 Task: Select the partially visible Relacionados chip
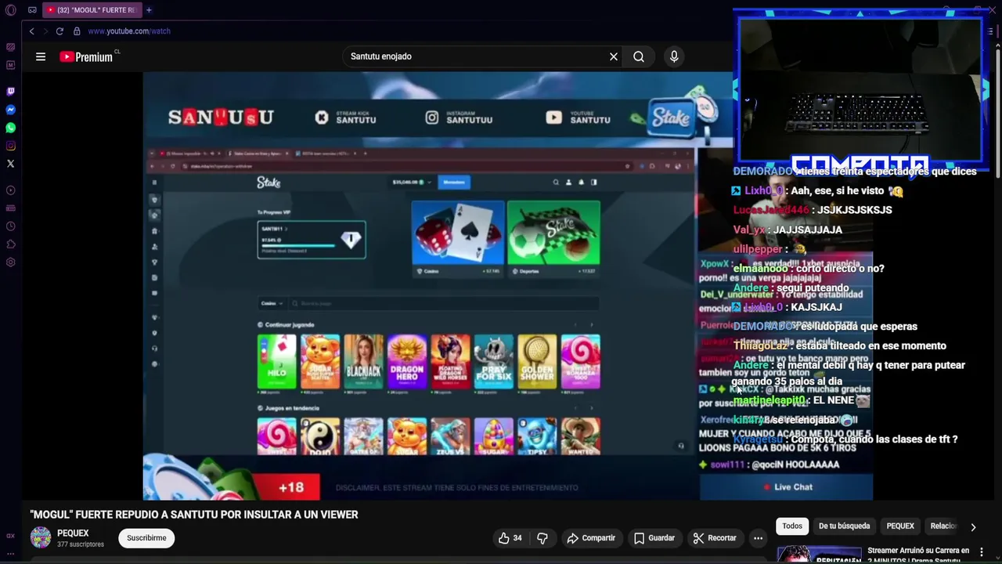(x=943, y=526)
